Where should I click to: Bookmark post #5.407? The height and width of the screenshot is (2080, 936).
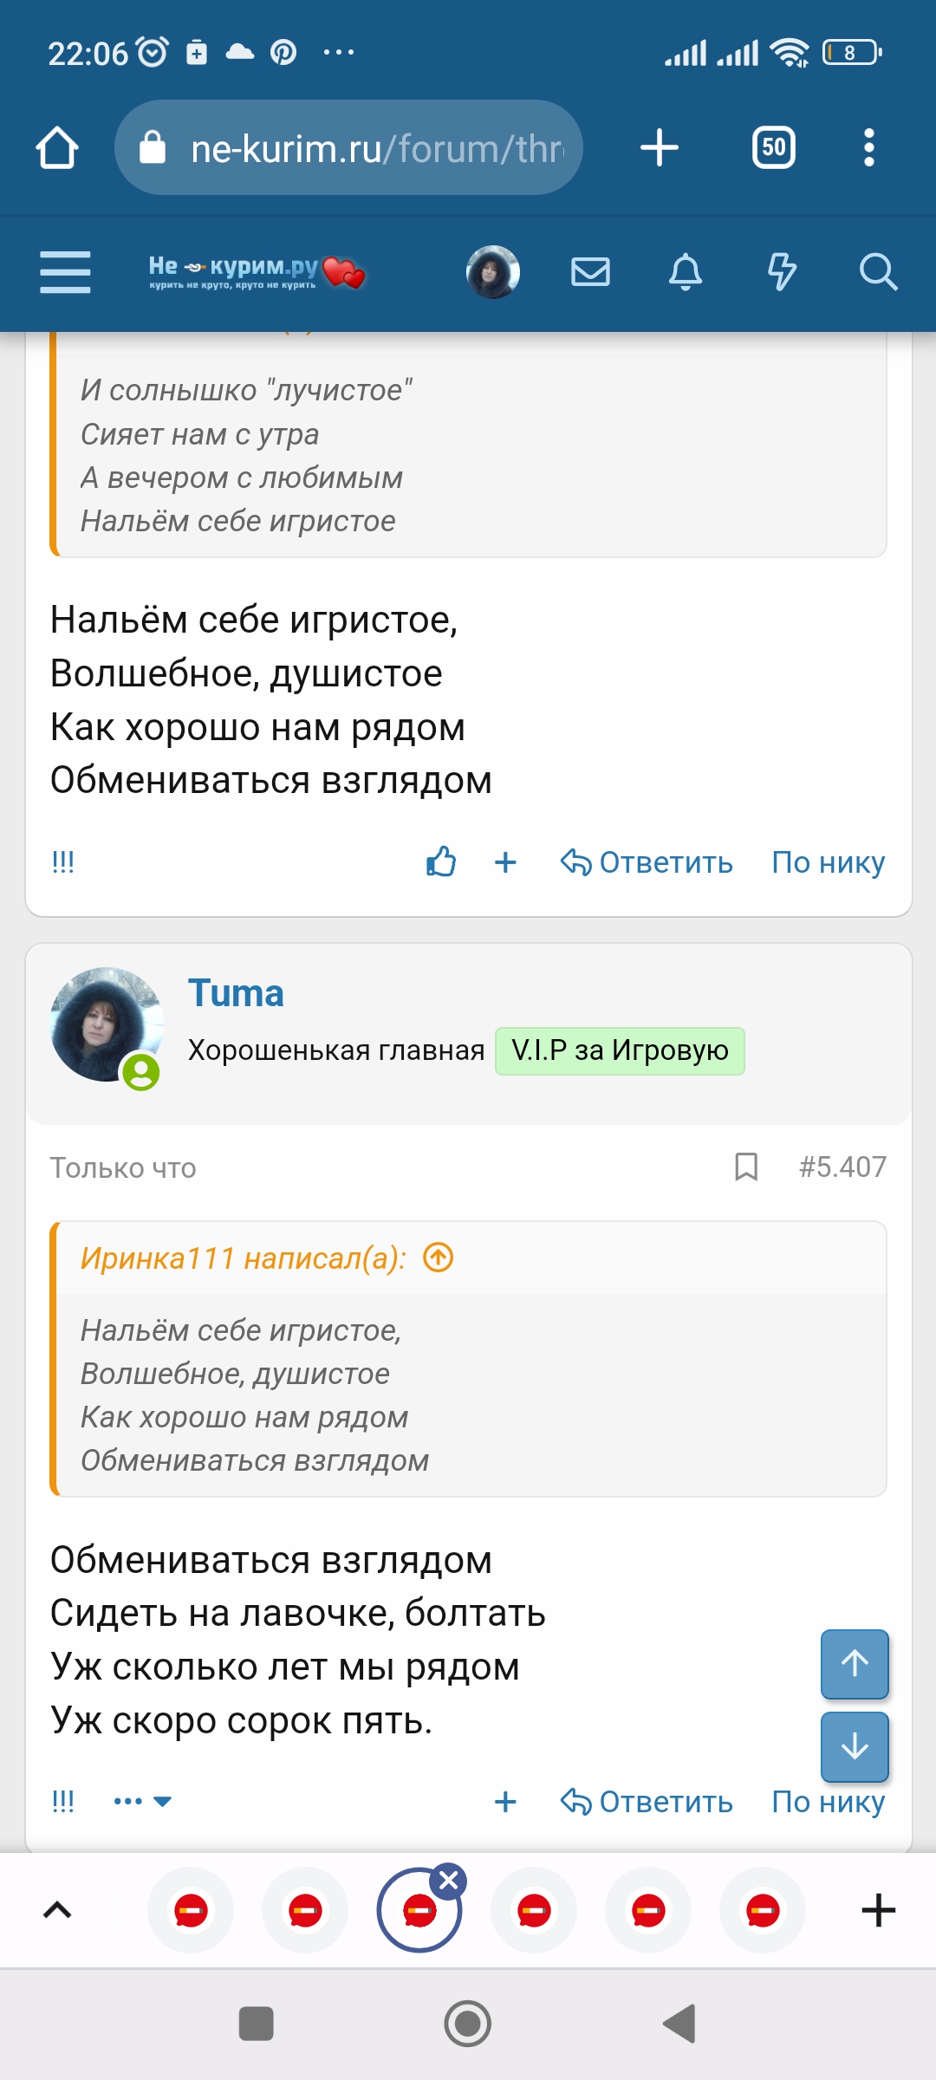click(745, 1167)
